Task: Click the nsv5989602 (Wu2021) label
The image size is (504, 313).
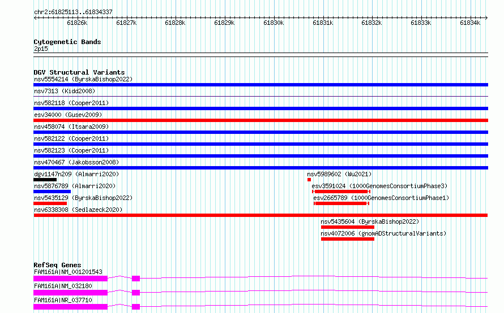Action: click(x=339, y=174)
